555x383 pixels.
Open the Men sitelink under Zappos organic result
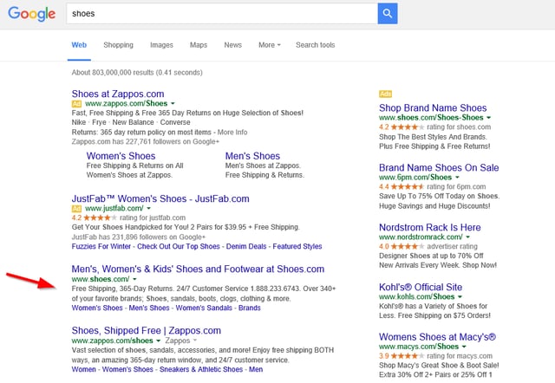pos(256,369)
